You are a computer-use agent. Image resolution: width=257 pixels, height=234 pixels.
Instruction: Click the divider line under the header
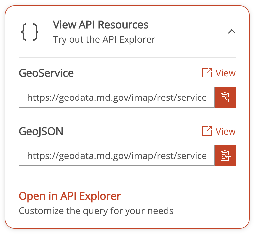(x=127, y=57)
